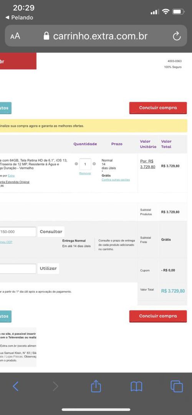
Task: Open the Safari tabs overview icon
Action: point(177,386)
